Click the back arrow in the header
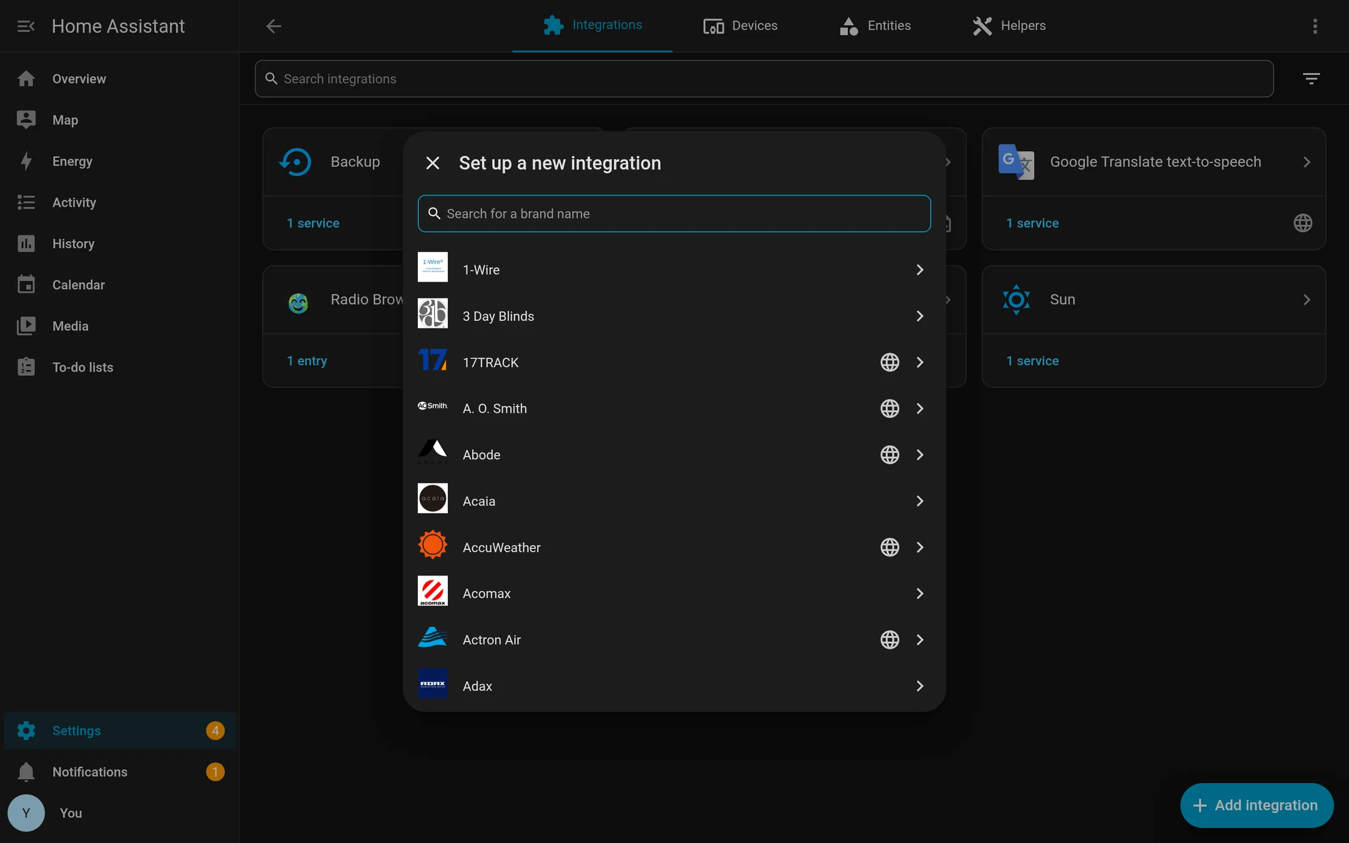 pos(274,26)
